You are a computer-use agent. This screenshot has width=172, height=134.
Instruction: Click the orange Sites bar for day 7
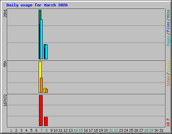click(x=41, y=85)
